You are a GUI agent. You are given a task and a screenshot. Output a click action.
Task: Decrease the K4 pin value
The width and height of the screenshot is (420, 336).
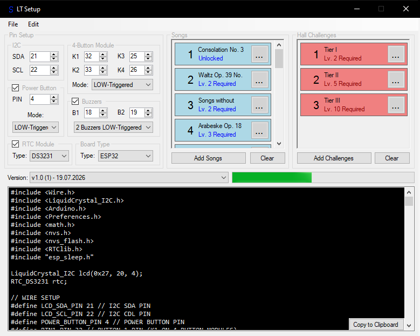pyautogui.click(x=148, y=72)
